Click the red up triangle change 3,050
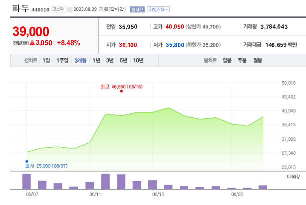 [41, 43]
